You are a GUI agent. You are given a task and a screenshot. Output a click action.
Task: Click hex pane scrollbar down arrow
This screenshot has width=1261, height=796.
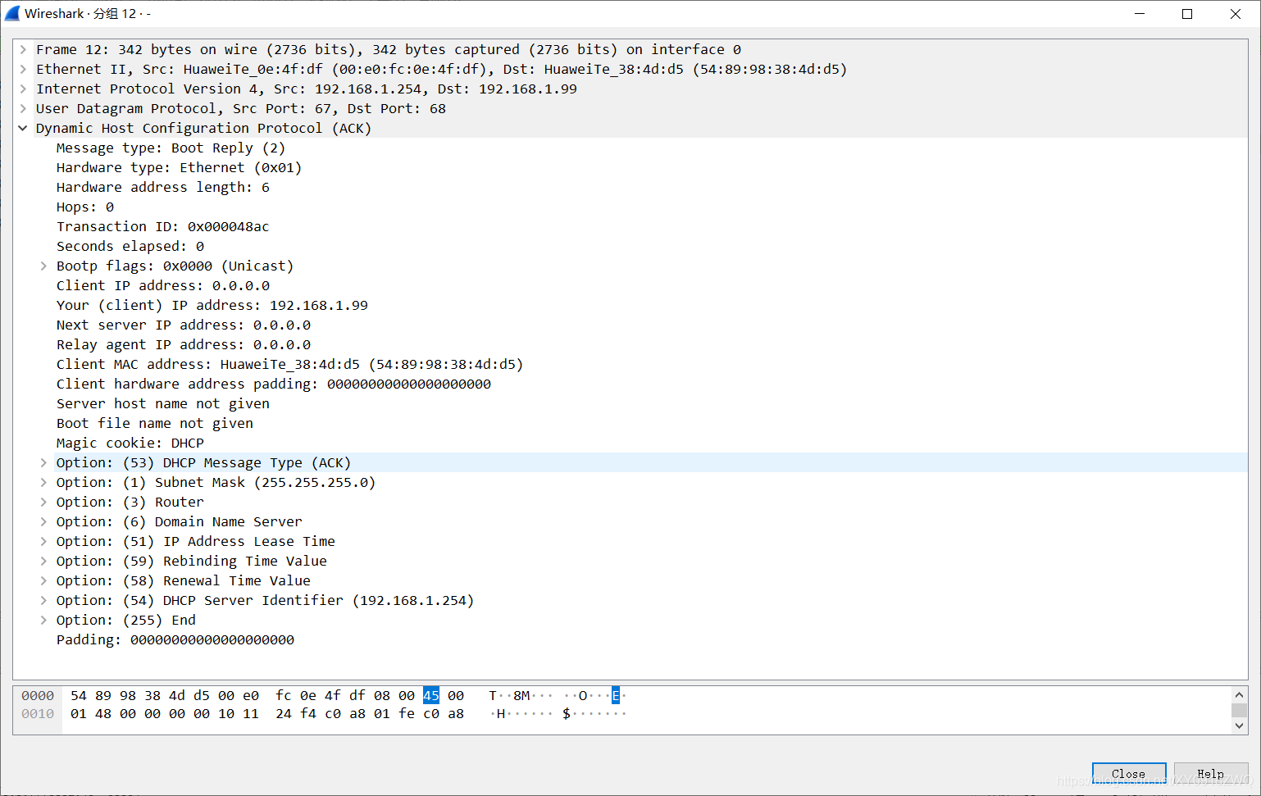click(x=1239, y=725)
